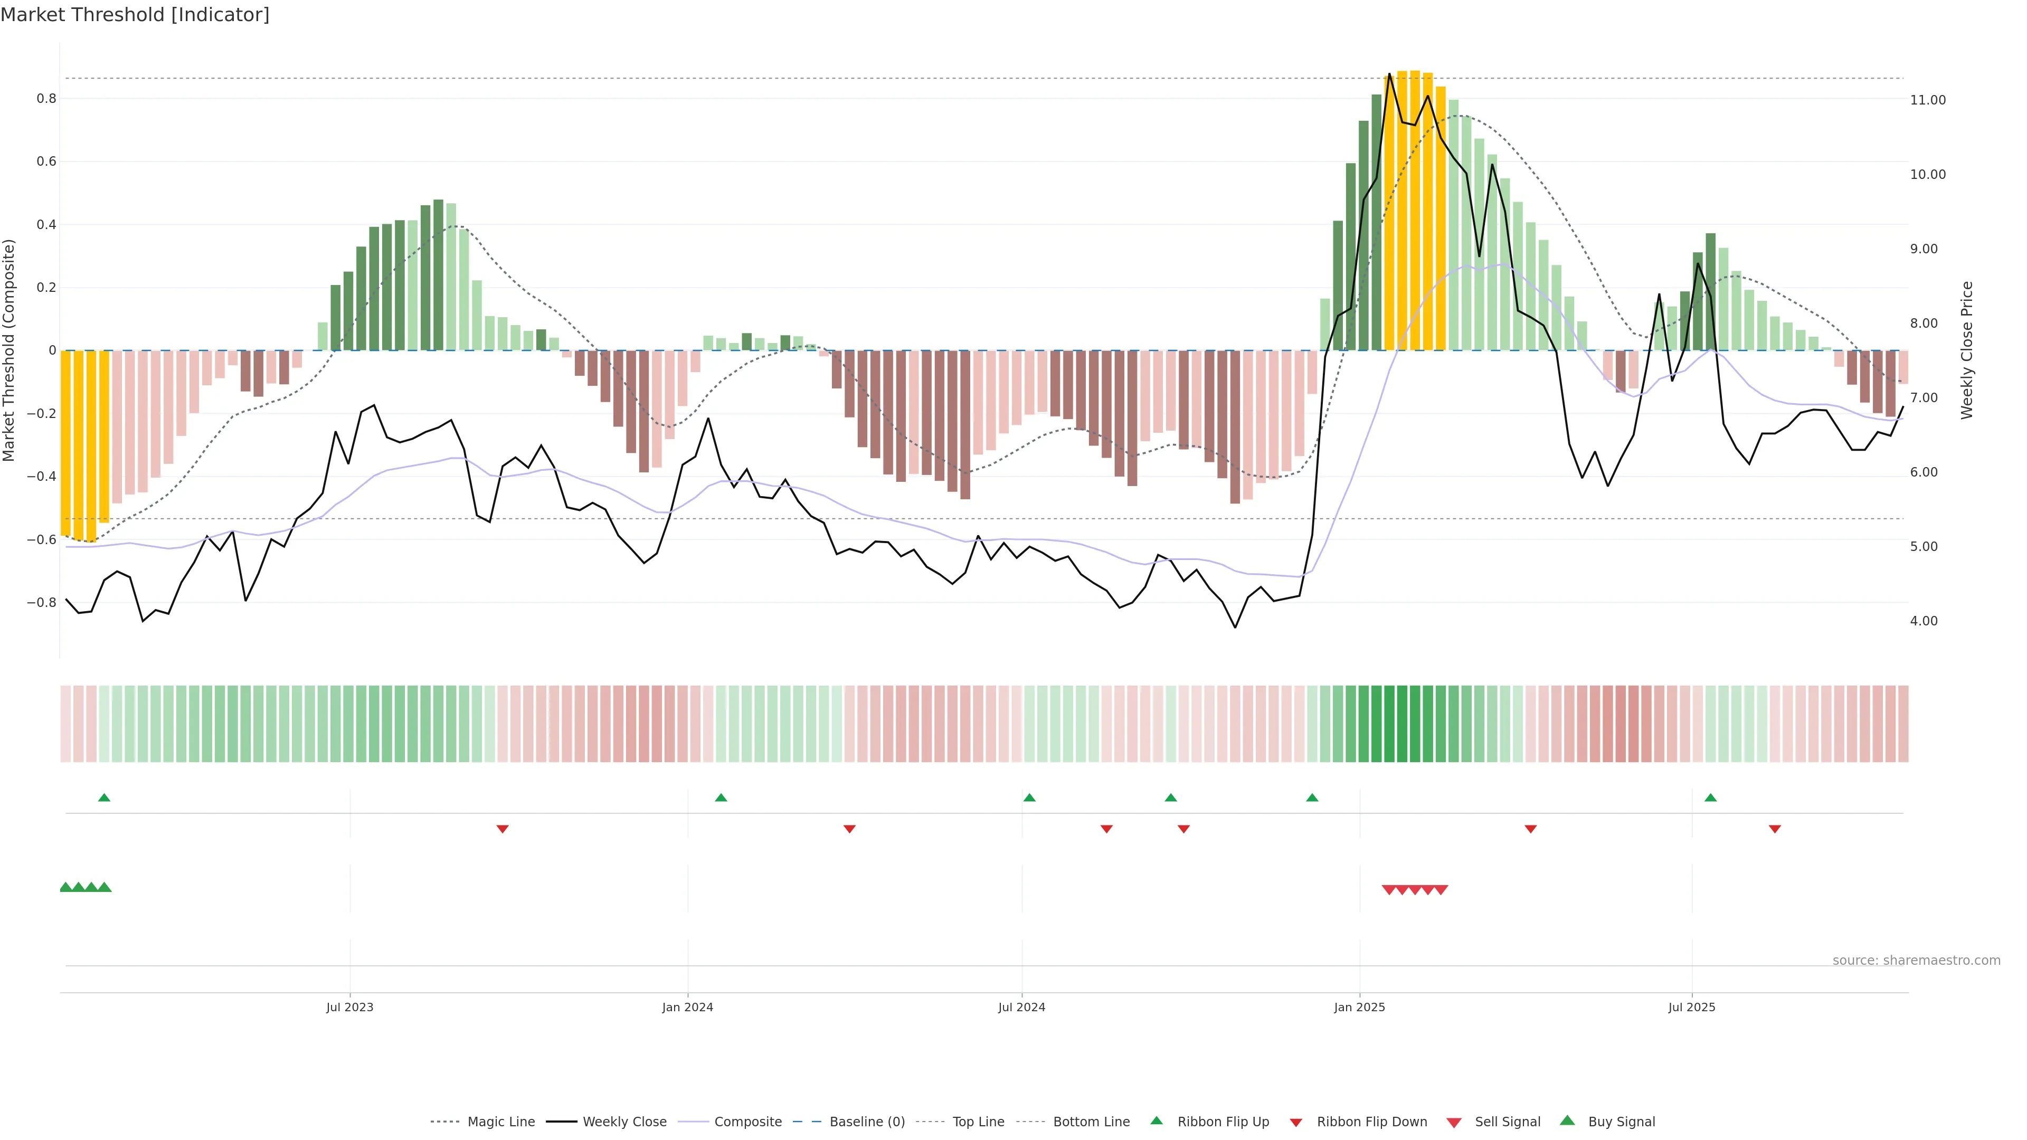Screen dimensions: 2027x1140
Task: Click the Market Threshold [Indicator] title
Action: coord(135,15)
